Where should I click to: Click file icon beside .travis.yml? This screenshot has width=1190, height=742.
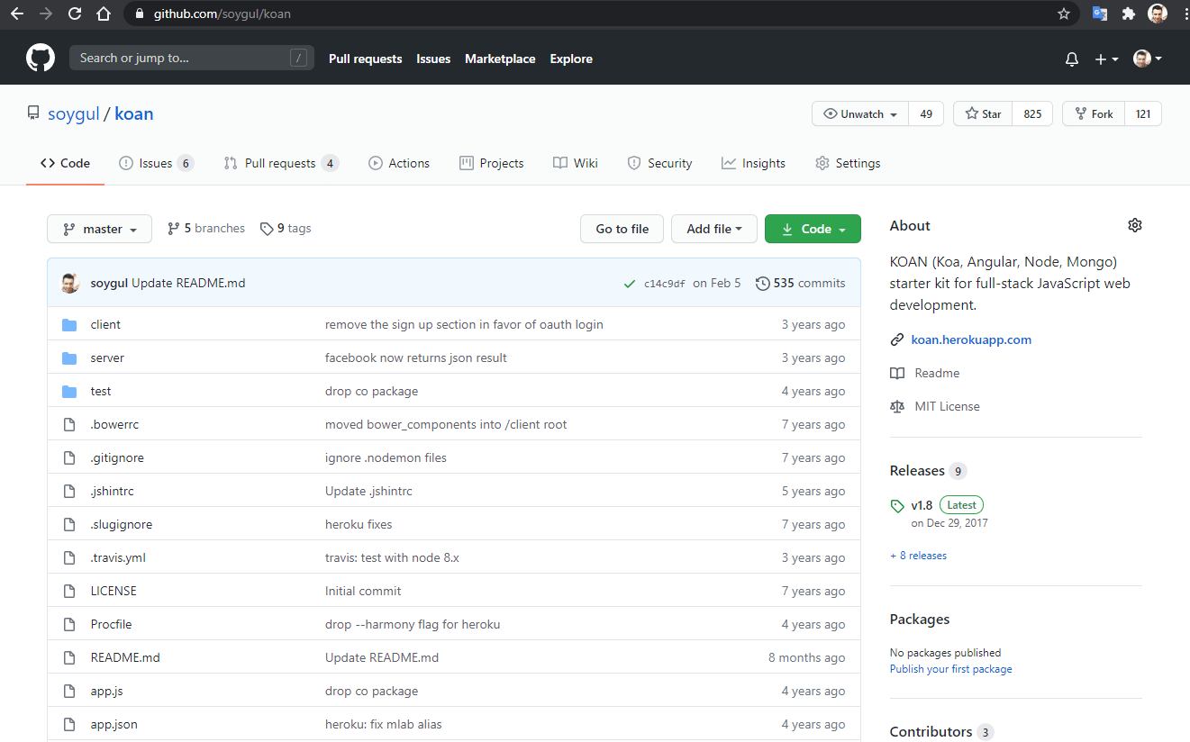click(69, 557)
